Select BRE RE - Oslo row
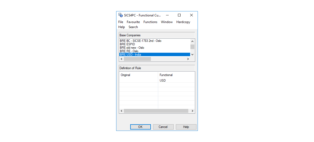 point(154,51)
